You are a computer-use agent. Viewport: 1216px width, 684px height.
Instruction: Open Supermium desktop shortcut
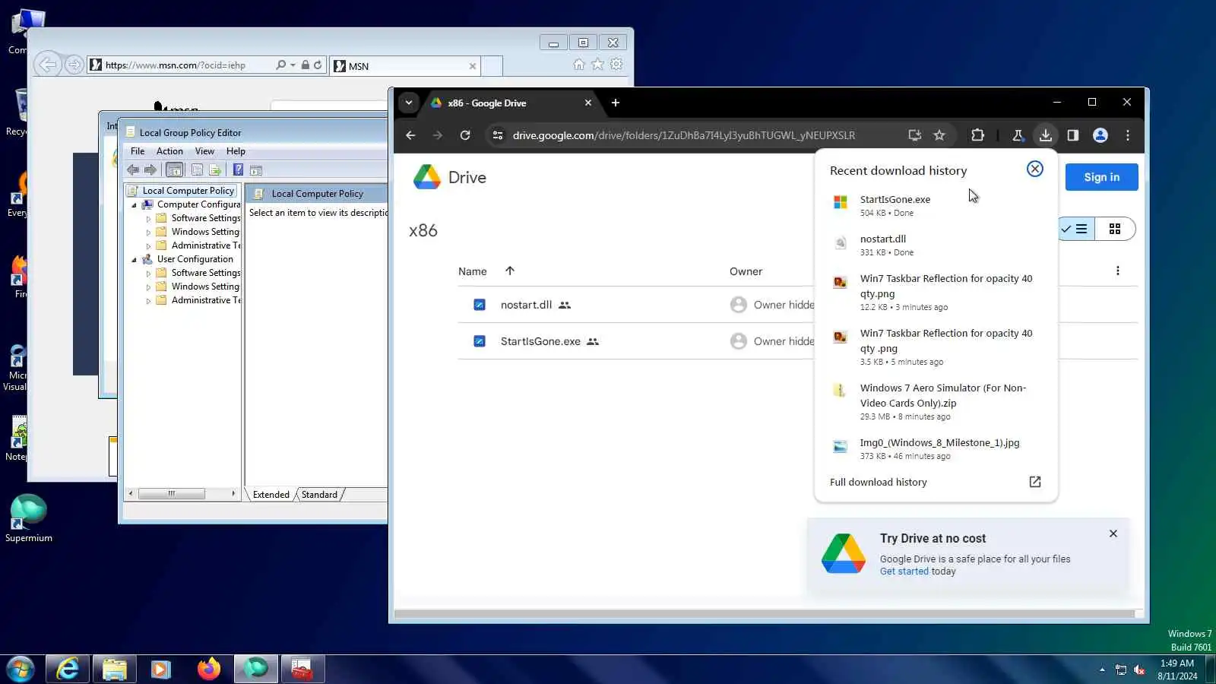pyautogui.click(x=29, y=518)
